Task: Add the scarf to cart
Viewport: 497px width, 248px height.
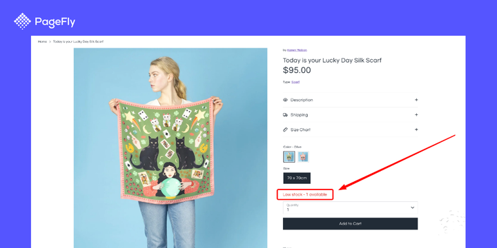Action: (x=350, y=224)
